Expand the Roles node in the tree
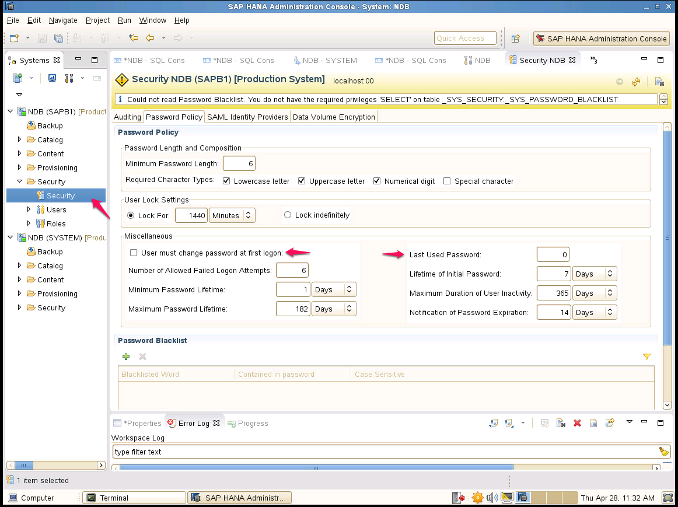The width and height of the screenshot is (678, 507). click(x=29, y=223)
